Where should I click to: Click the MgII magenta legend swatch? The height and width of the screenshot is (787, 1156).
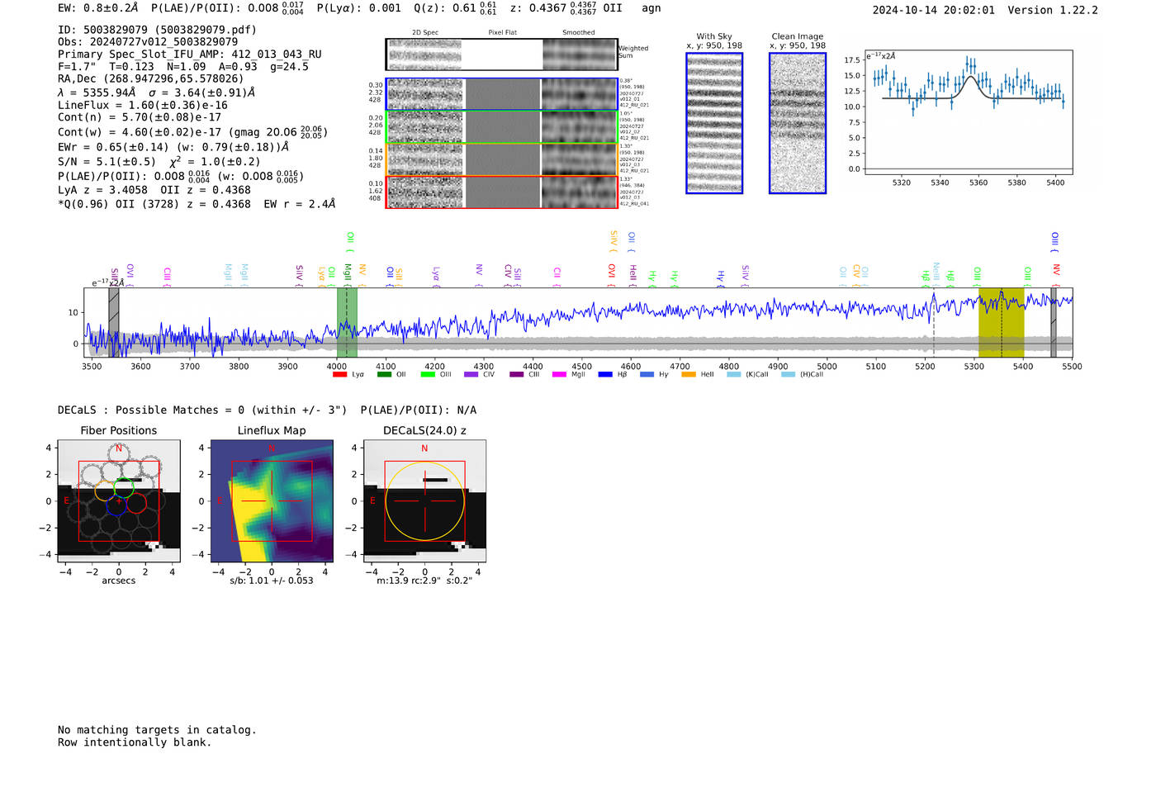click(x=559, y=375)
